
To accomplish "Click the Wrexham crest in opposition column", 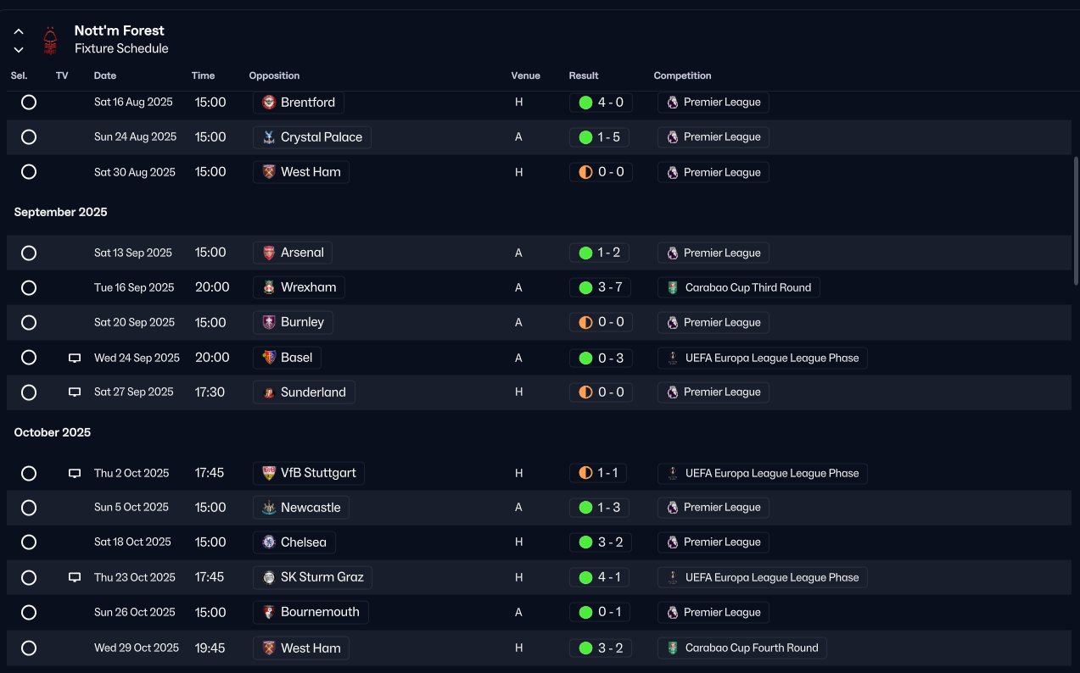I will coord(269,287).
